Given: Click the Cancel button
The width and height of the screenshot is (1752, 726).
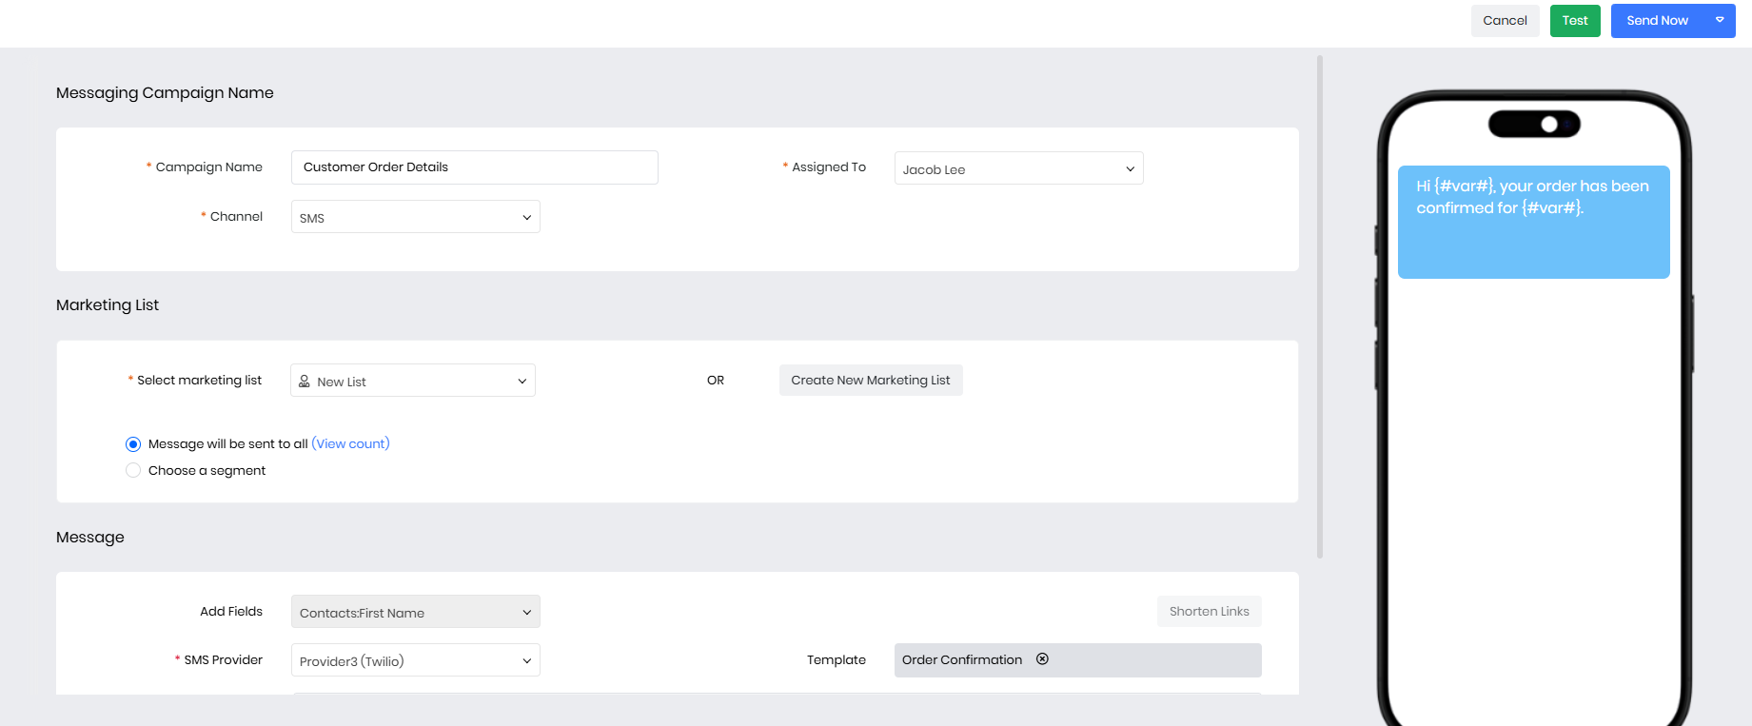Looking at the screenshot, I should 1505,20.
